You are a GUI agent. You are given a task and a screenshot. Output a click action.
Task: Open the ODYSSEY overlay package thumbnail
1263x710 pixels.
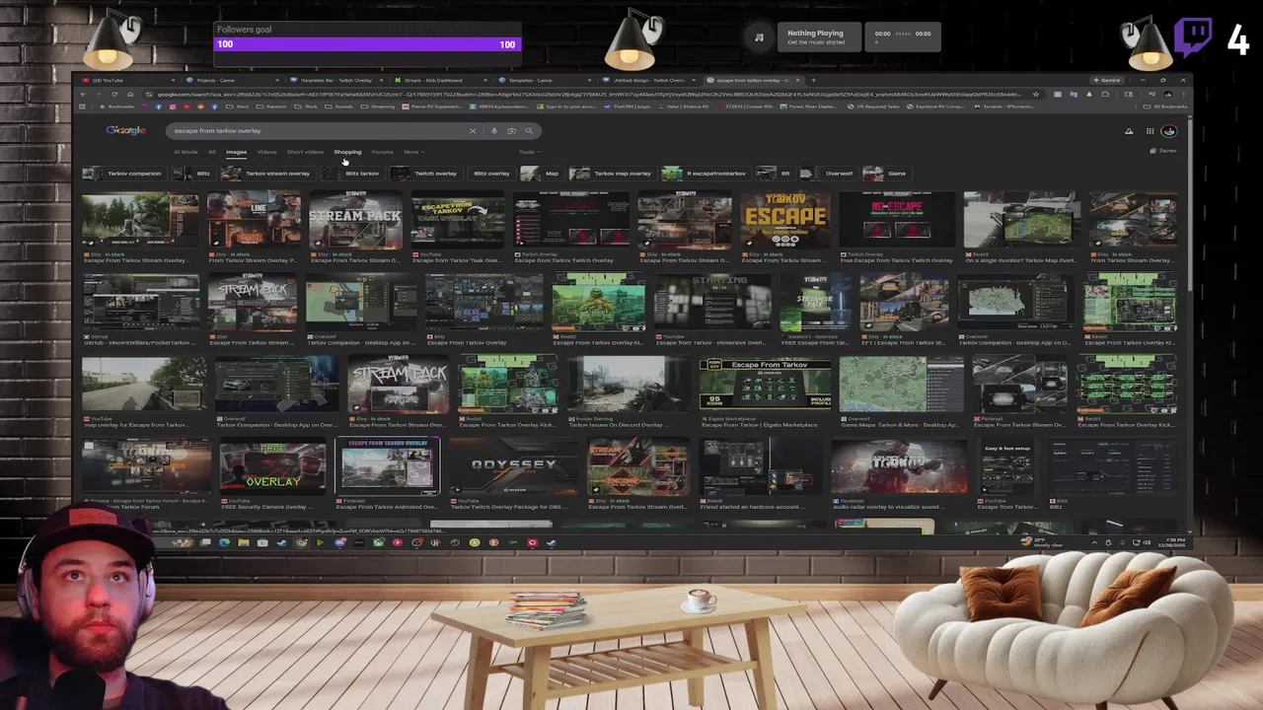(x=513, y=467)
